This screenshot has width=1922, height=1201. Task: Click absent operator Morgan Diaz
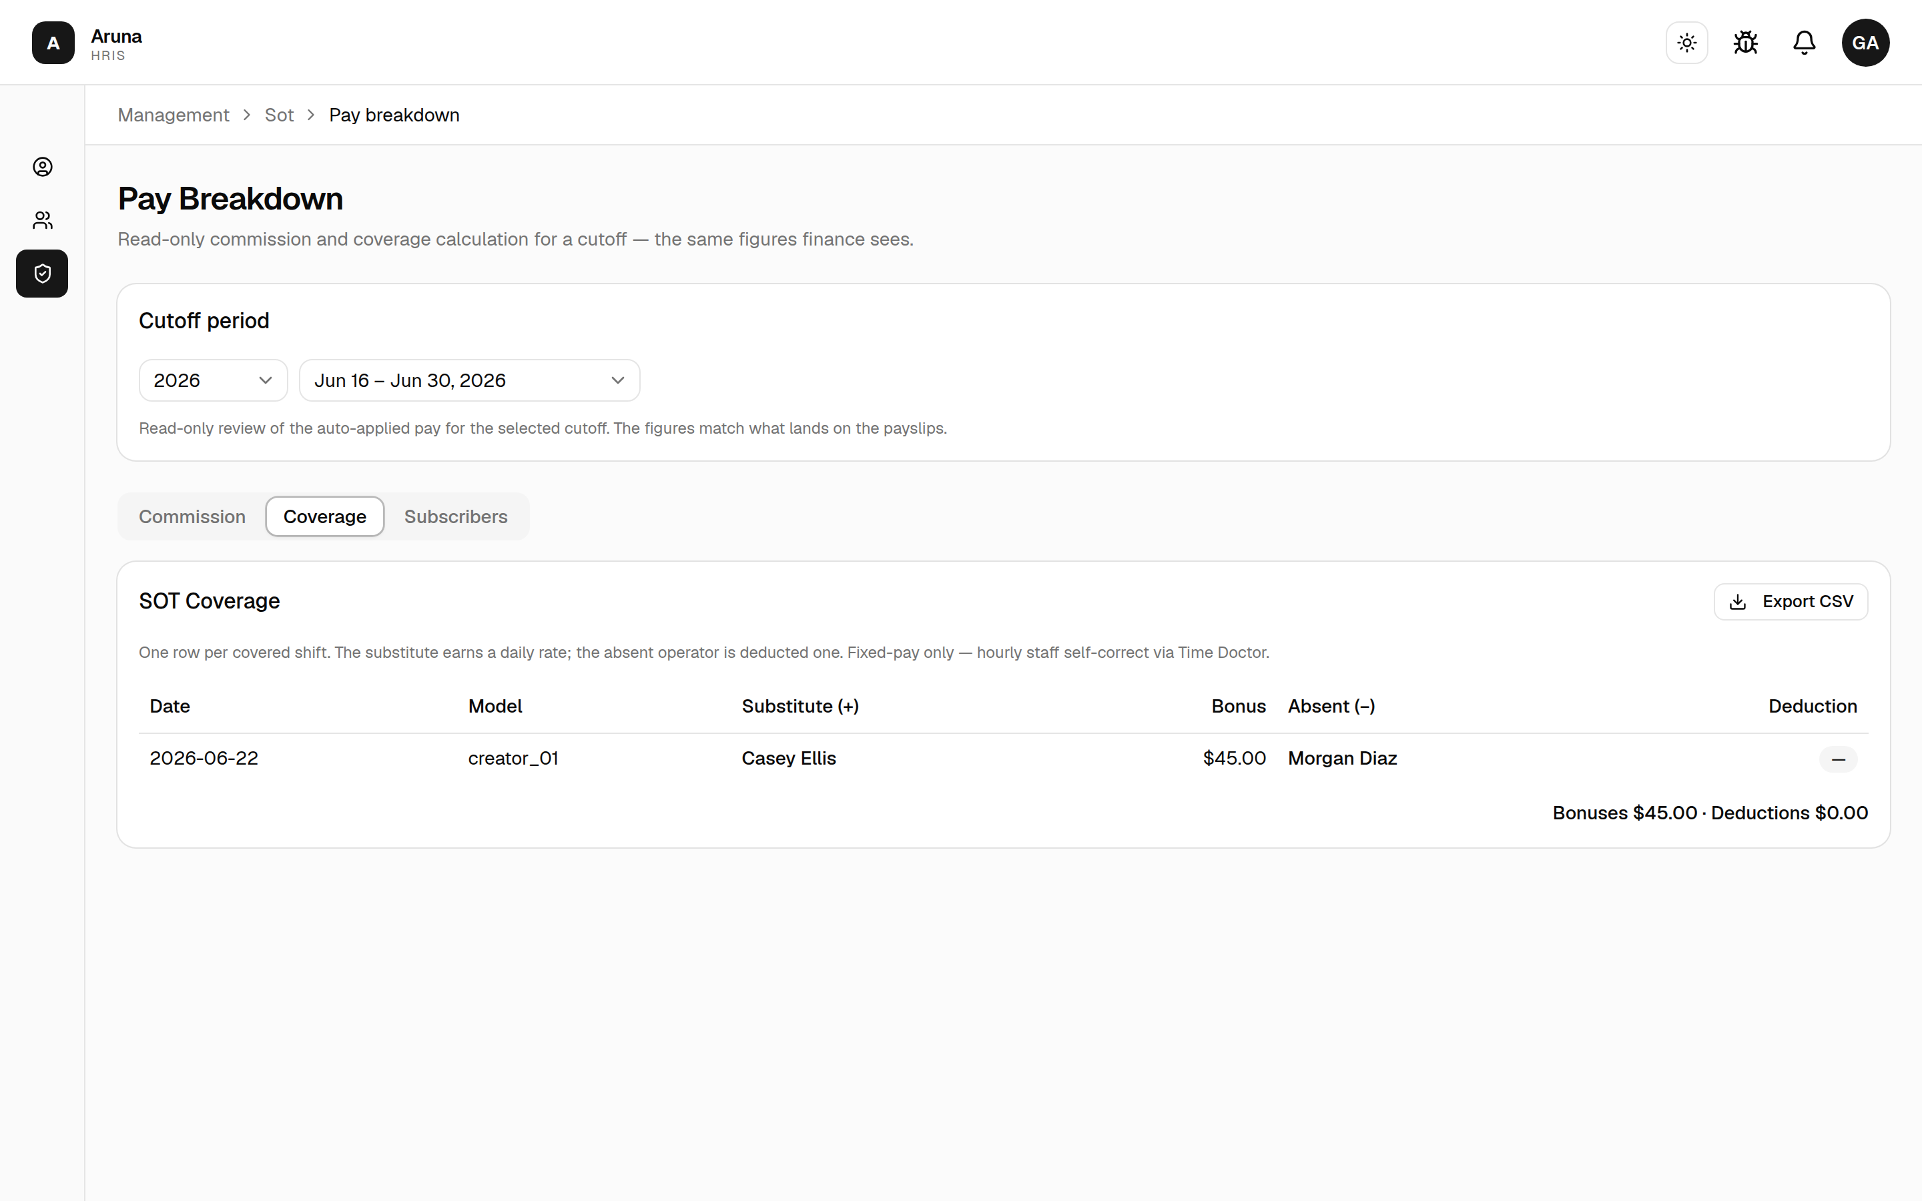click(1342, 759)
